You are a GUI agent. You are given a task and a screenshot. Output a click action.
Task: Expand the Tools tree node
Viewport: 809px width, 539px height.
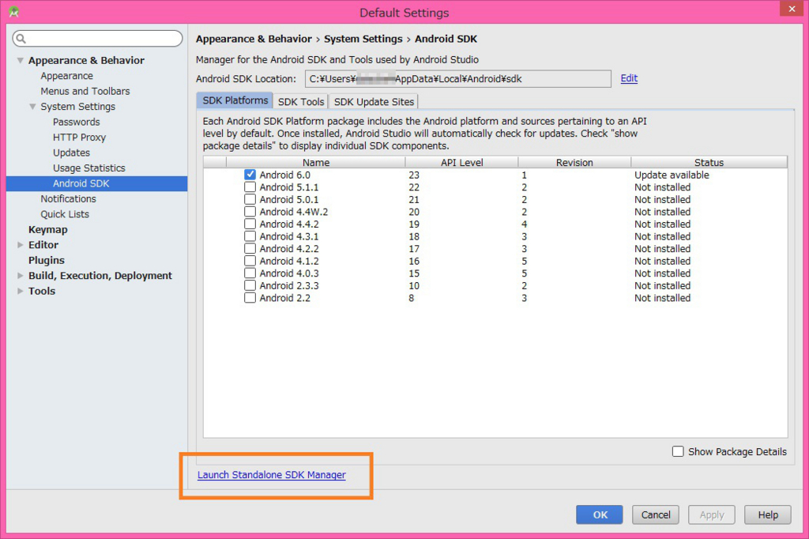(x=20, y=291)
